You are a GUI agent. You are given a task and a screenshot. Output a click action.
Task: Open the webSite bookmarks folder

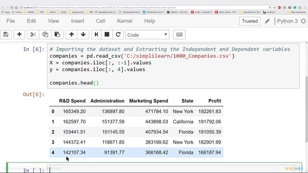(x=29, y=12)
